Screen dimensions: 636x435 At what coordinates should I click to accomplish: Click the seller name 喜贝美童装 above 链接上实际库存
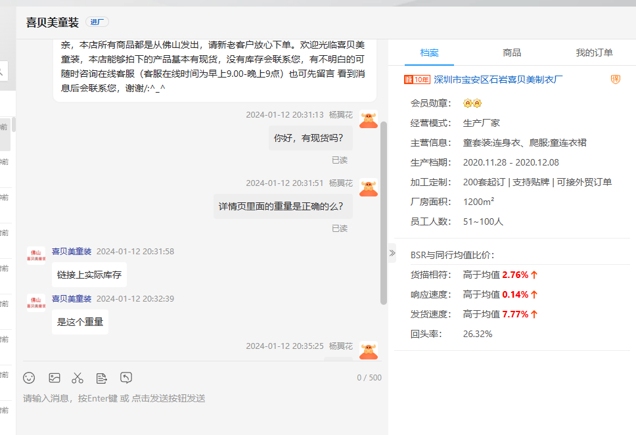click(72, 251)
